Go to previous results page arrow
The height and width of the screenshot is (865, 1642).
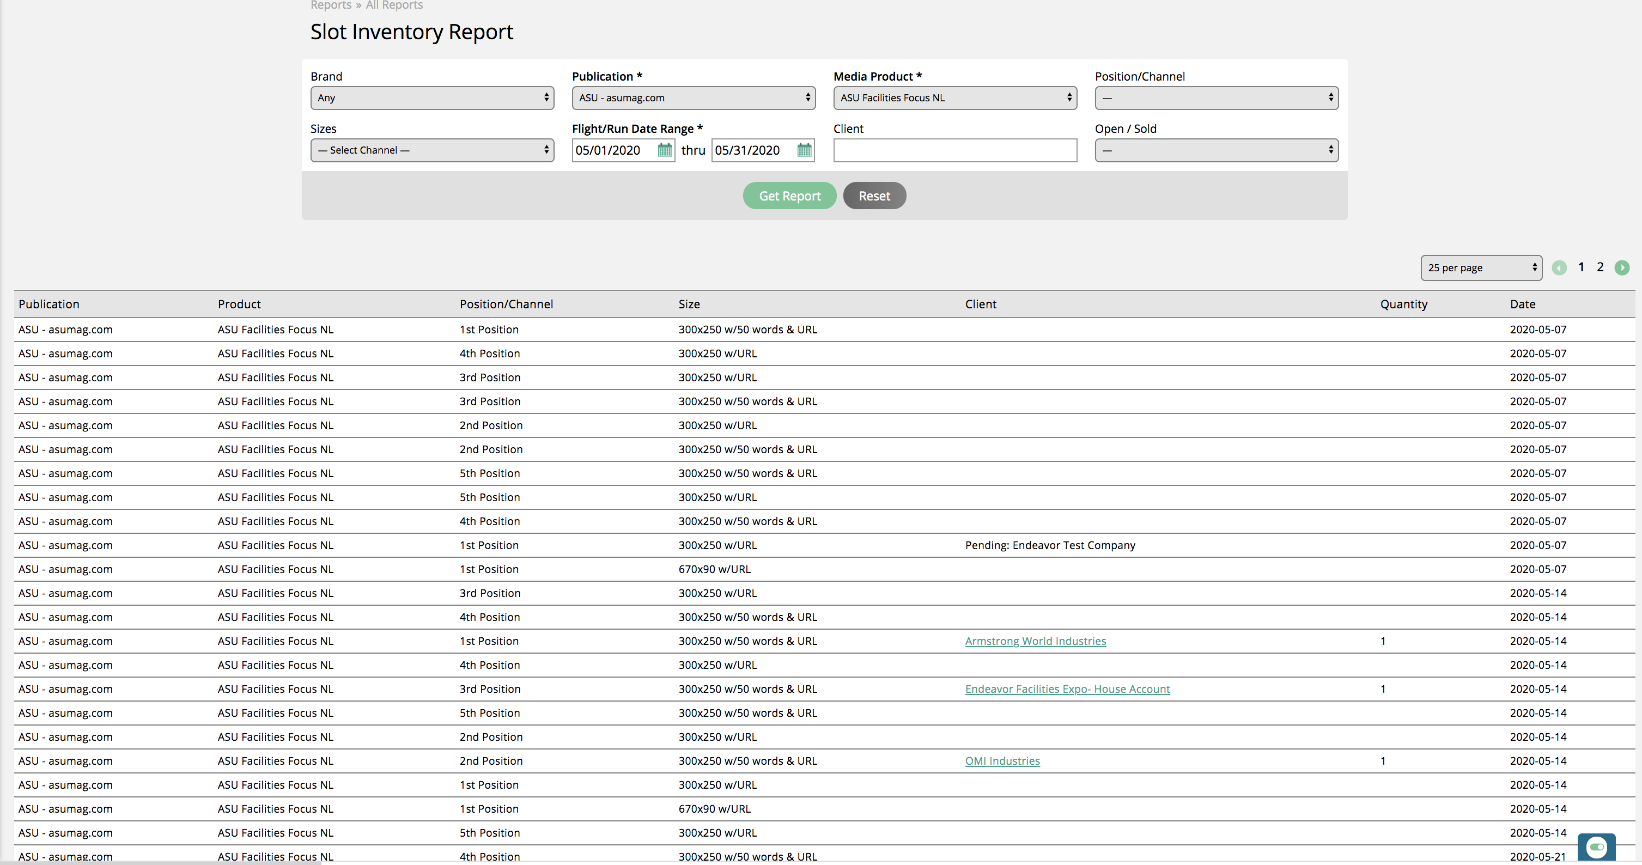(1559, 267)
